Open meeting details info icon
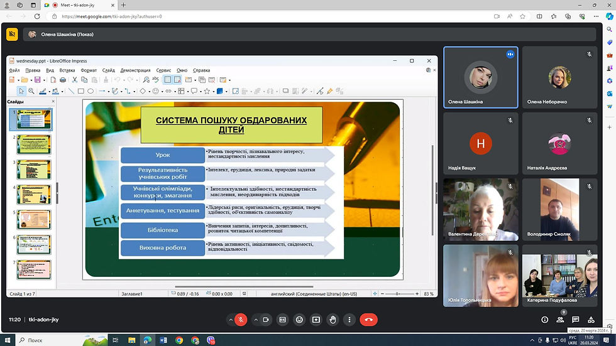The image size is (616, 346). click(x=544, y=320)
